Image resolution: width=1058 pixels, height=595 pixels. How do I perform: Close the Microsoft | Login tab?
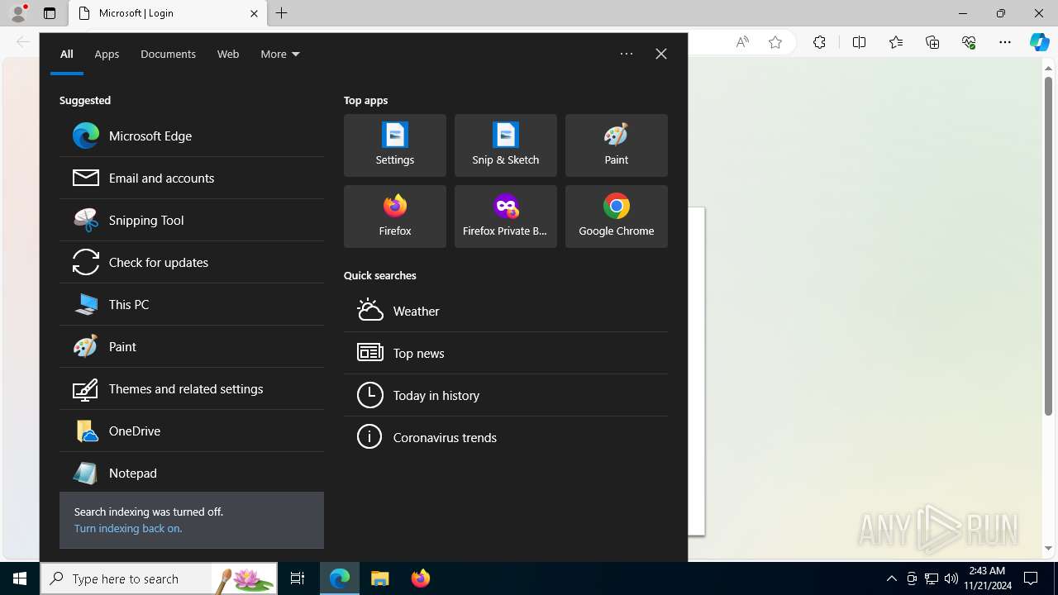point(254,13)
